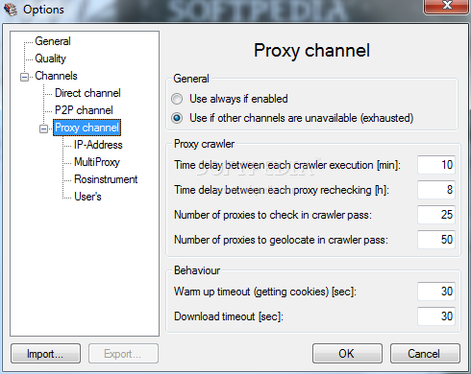Image resolution: width=471 pixels, height=374 pixels.
Task: Click the "Proxy channel" page heading
Action: pyautogui.click(x=311, y=51)
